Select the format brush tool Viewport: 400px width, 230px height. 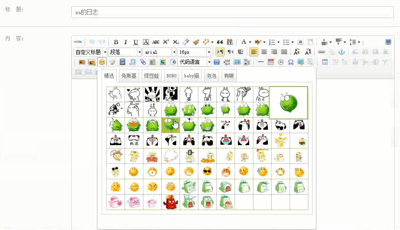tap(196, 42)
